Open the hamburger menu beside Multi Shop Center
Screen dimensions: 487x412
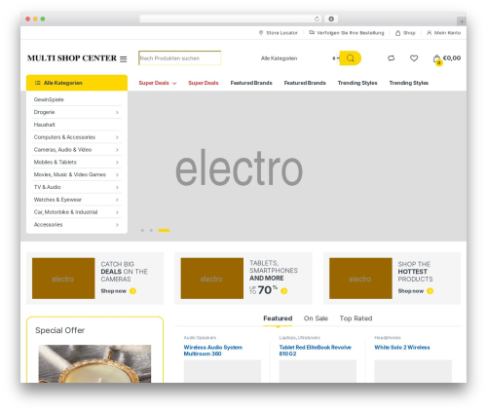click(124, 58)
